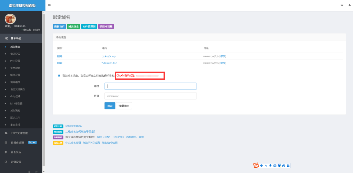Open 二级域名如何绑定子目录? link
The image size is (353, 173).
click(x=80, y=131)
